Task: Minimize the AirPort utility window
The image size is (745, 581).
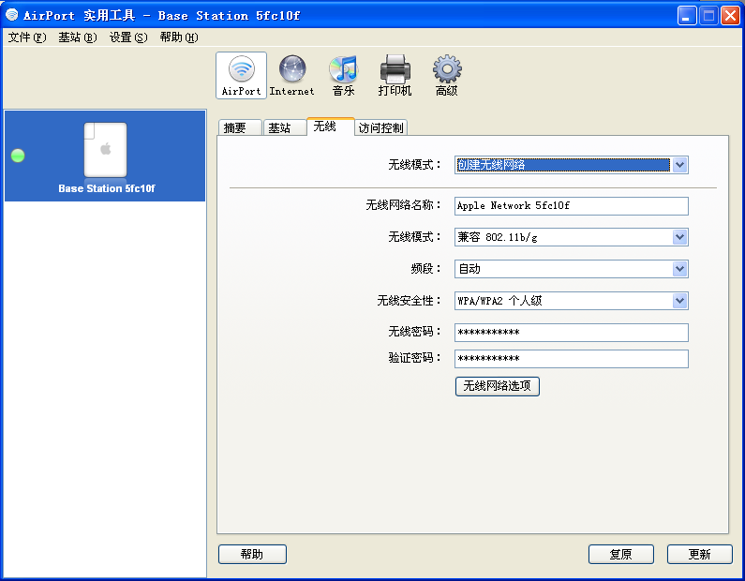Action: (x=687, y=16)
